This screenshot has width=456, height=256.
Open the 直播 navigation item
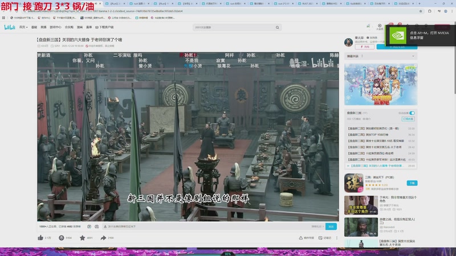click(x=43, y=27)
